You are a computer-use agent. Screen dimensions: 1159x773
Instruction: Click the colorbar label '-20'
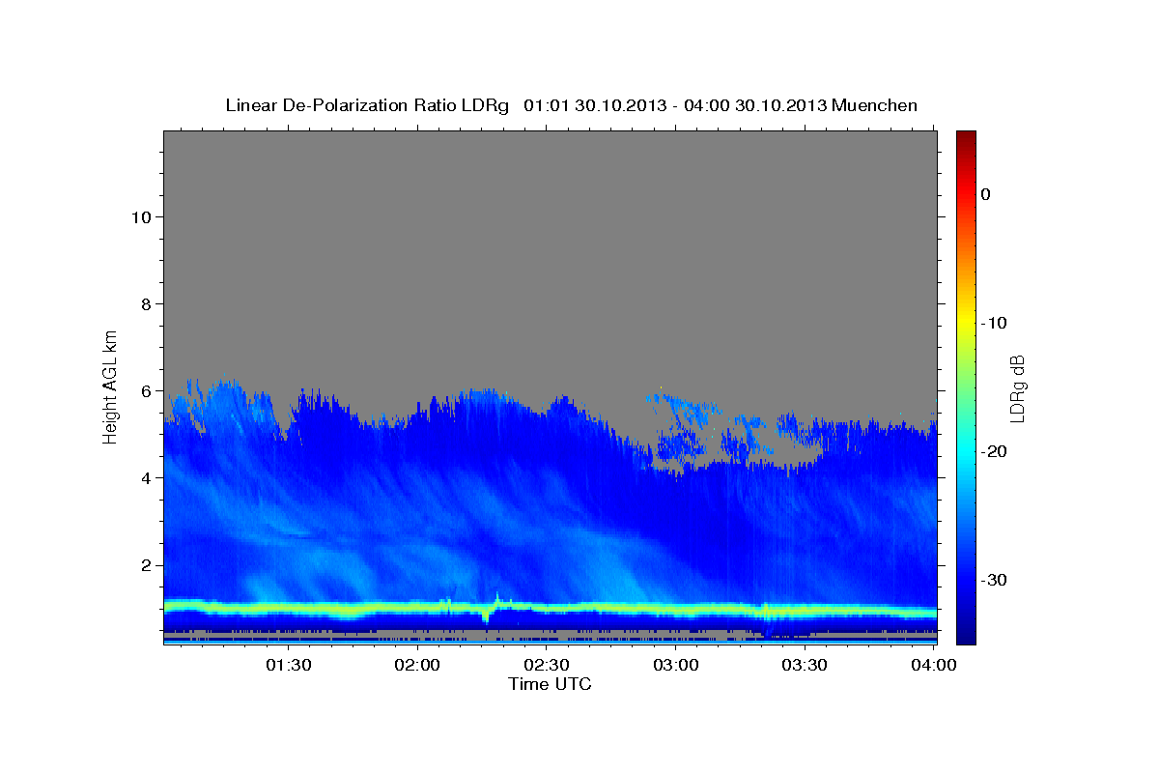995,451
